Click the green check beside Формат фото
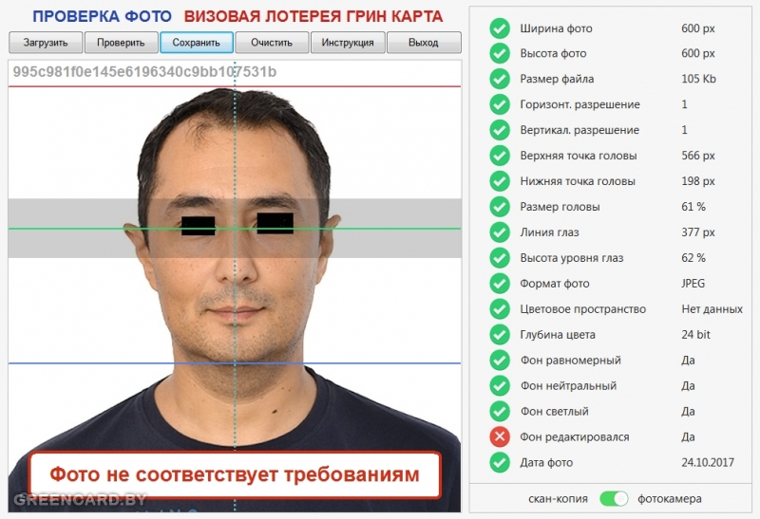The image size is (760, 519). point(500,284)
